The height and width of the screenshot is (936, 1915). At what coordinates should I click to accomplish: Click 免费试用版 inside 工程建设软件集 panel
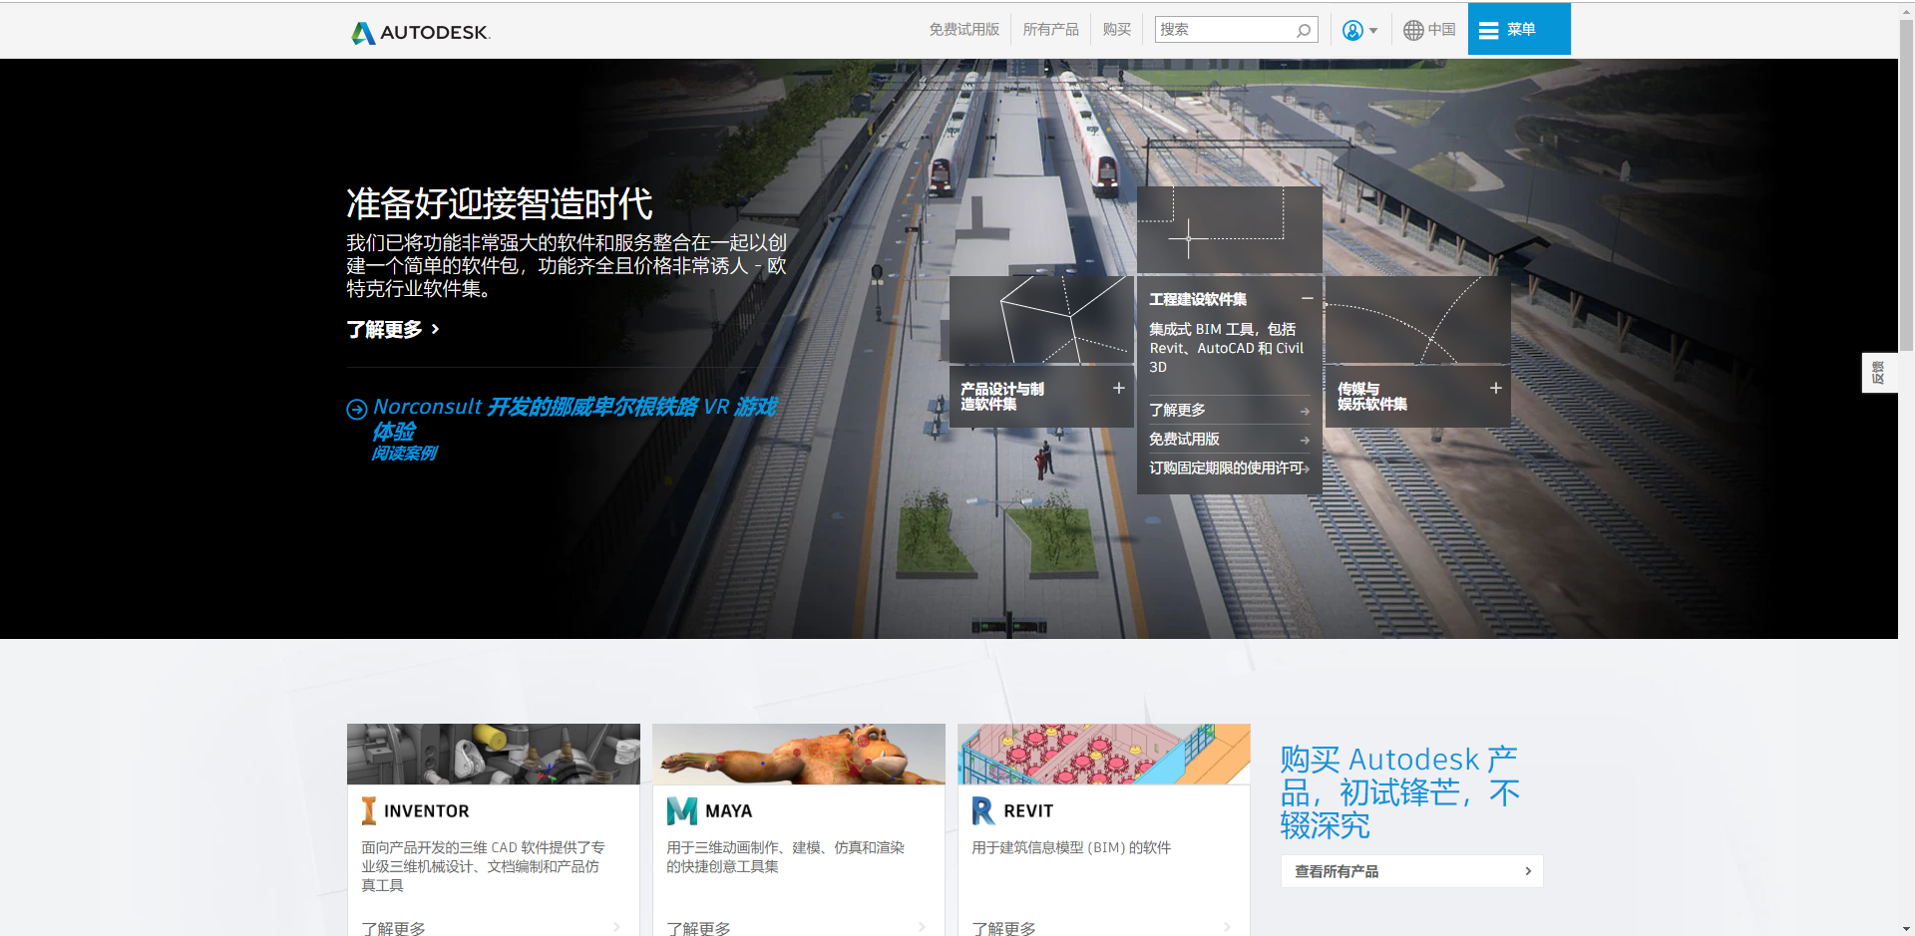(1186, 439)
